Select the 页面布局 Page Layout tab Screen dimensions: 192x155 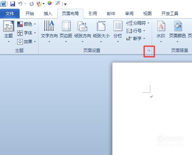click(x=70, y=13)
